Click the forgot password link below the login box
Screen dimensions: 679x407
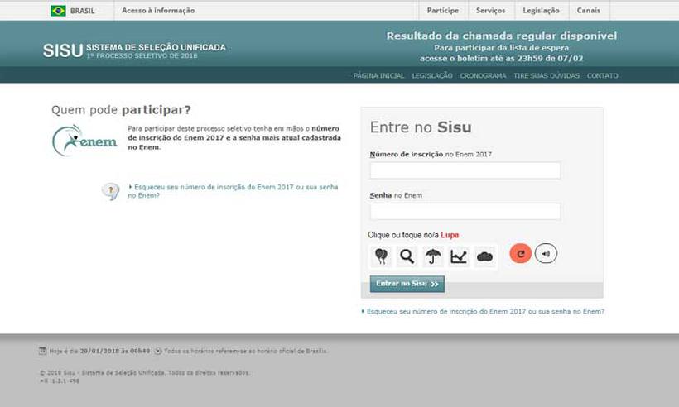tap(484, 311)
